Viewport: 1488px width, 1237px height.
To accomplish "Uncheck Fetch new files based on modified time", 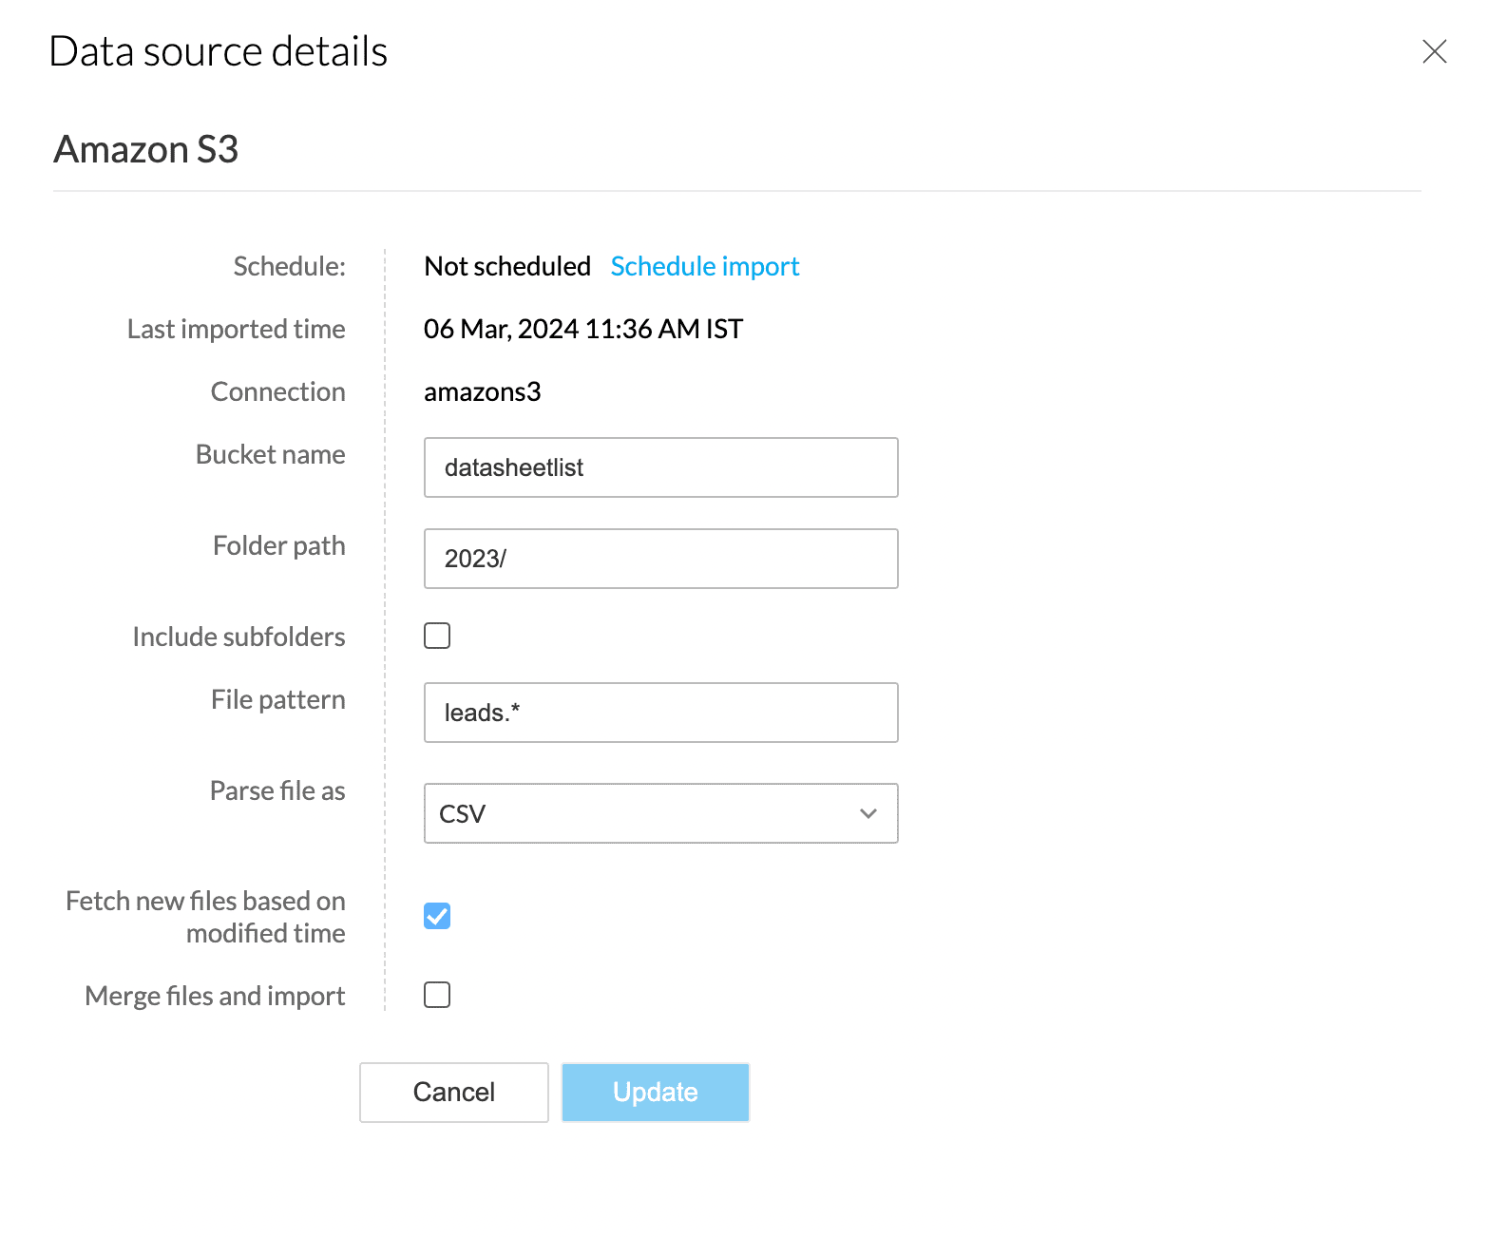I will [437, 916].
